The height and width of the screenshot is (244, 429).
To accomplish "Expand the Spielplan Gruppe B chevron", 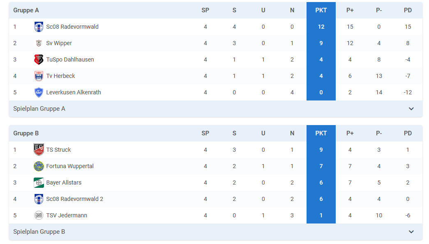I will (x=411, y=232).
